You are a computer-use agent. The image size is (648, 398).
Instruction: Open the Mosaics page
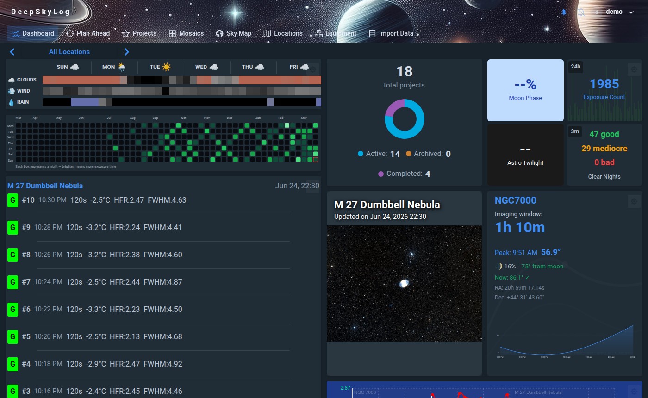pos(186,33)
